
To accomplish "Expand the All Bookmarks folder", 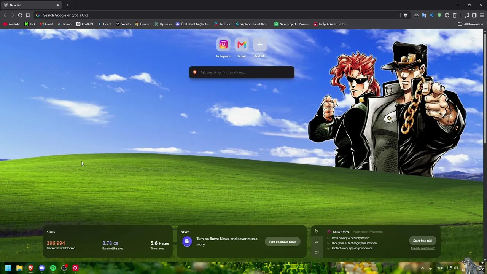I will (x=471, y=24).
